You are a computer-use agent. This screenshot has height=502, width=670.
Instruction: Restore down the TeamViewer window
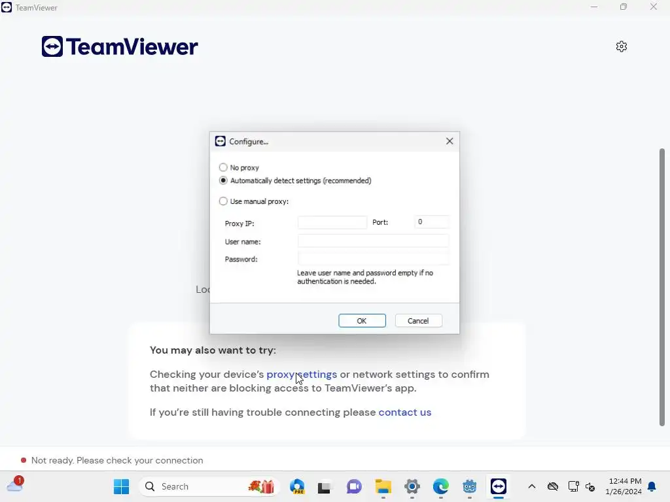(x=624, y=7)
